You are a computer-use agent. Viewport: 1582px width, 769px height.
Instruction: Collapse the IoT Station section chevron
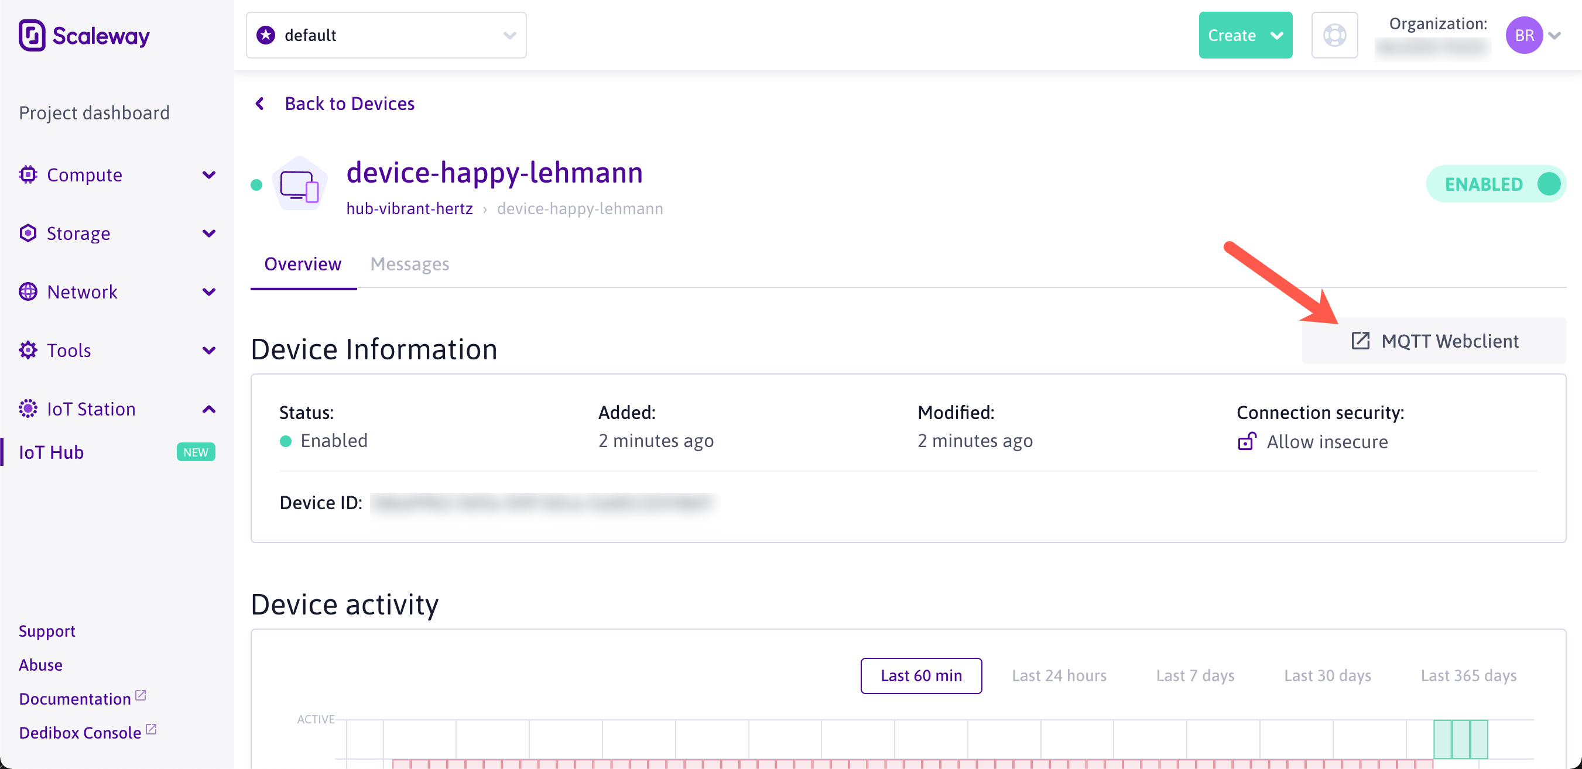[x=209, y=408]
